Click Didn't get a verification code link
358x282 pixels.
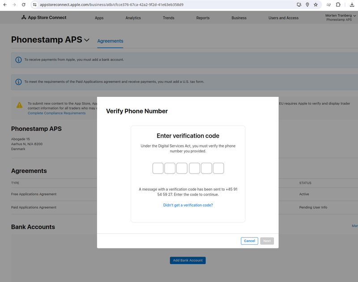tap(188, 205)
